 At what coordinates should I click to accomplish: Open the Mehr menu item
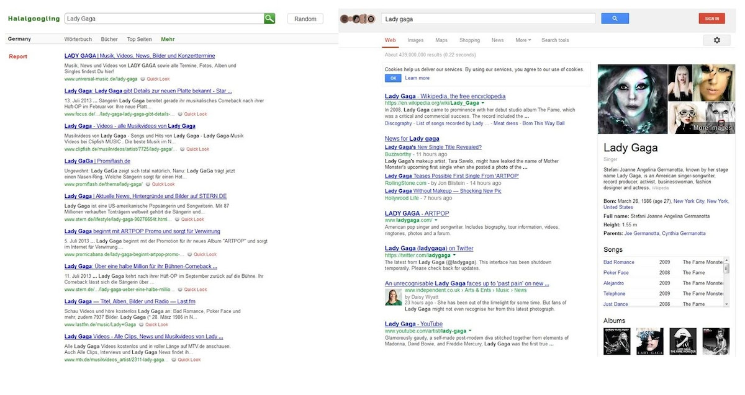pyautogui.click(x=168, y=39)
